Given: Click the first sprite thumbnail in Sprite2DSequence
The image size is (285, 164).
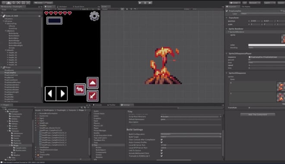Looking at the screenshot, I should 280,86.
